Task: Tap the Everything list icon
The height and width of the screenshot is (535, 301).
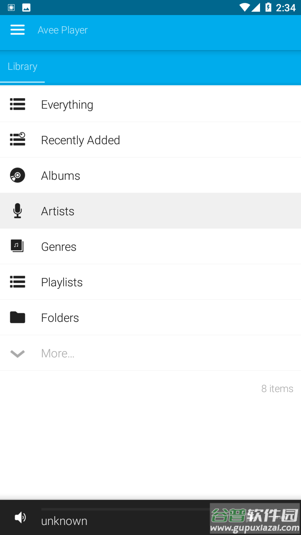Action: 18,104
